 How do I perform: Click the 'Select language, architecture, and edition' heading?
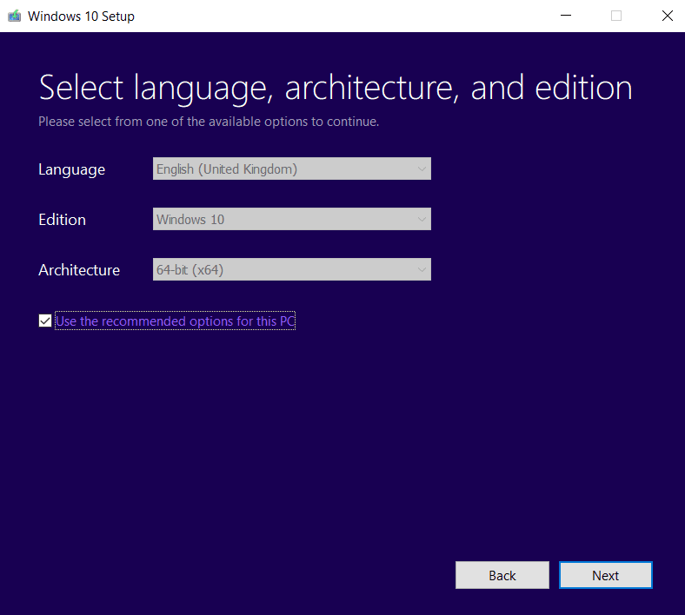[x=336, y=88]
